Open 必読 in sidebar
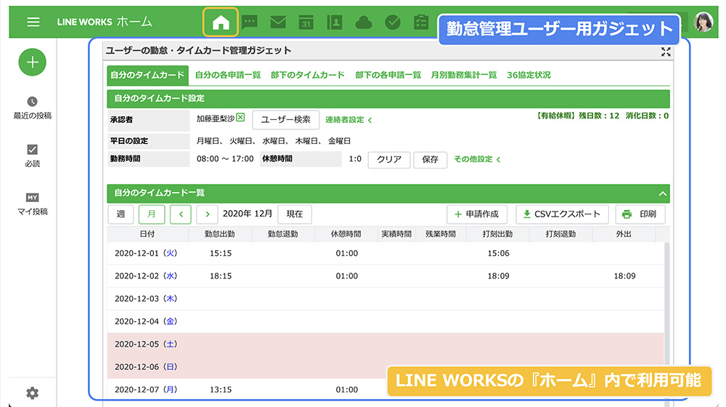 (x=33, y=156)
